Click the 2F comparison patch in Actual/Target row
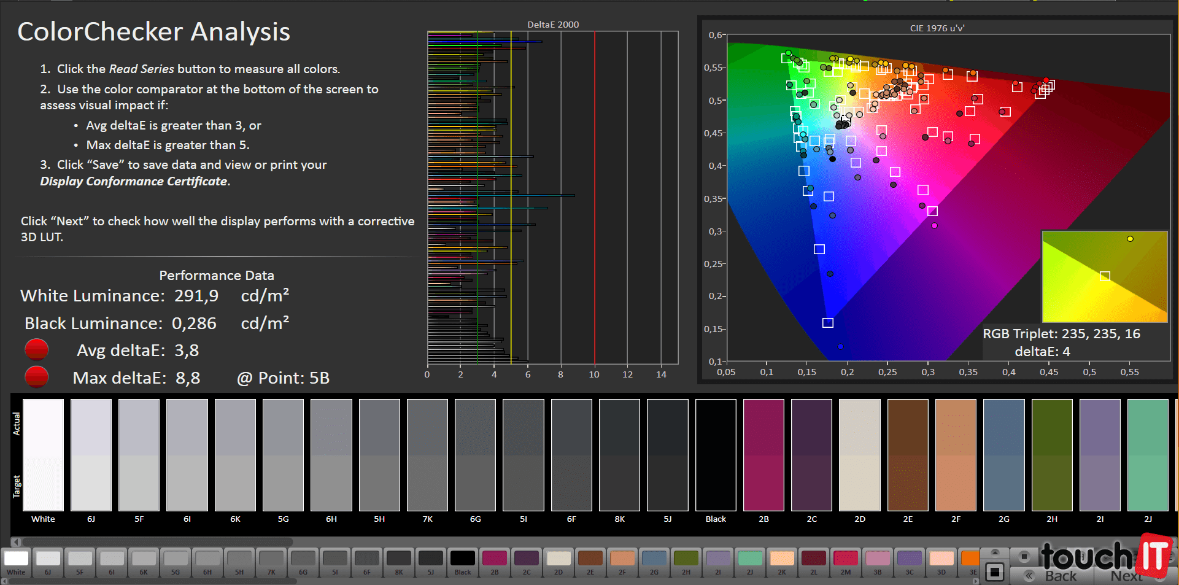Screen dimensions: 1179x585 (x=956, y=455)
